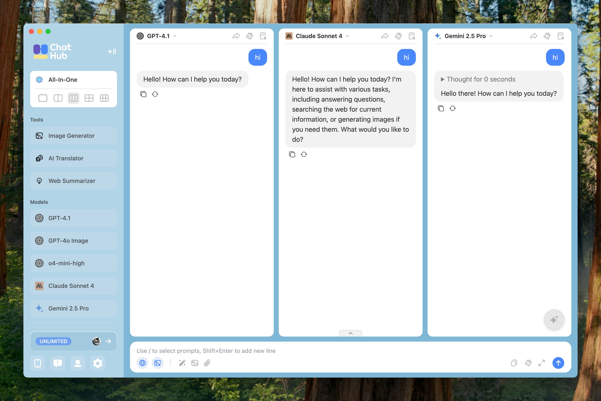The width and height of the screenshot is (601, 401).
Task: Open Claude Sonnet 4 in the Models list
Action: click(x=73, y=286)
